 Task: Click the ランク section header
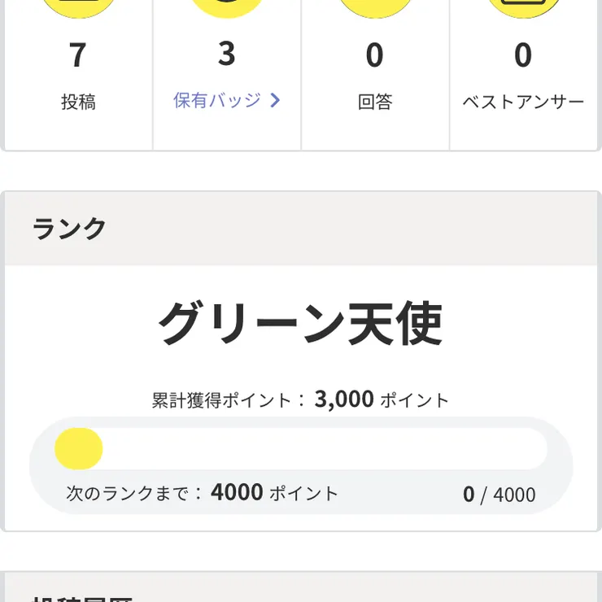tap(70, 229)
